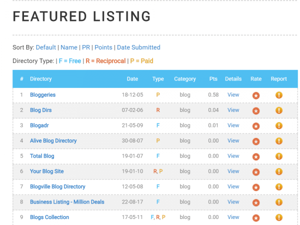Click the 0.04 points value for Blog Dirs
This screenshot has width=300, height=225.
213,110
